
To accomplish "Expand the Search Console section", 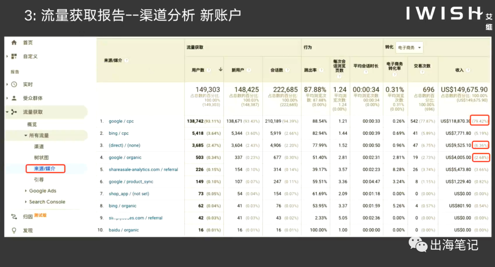I will click(x=46, y=202).
